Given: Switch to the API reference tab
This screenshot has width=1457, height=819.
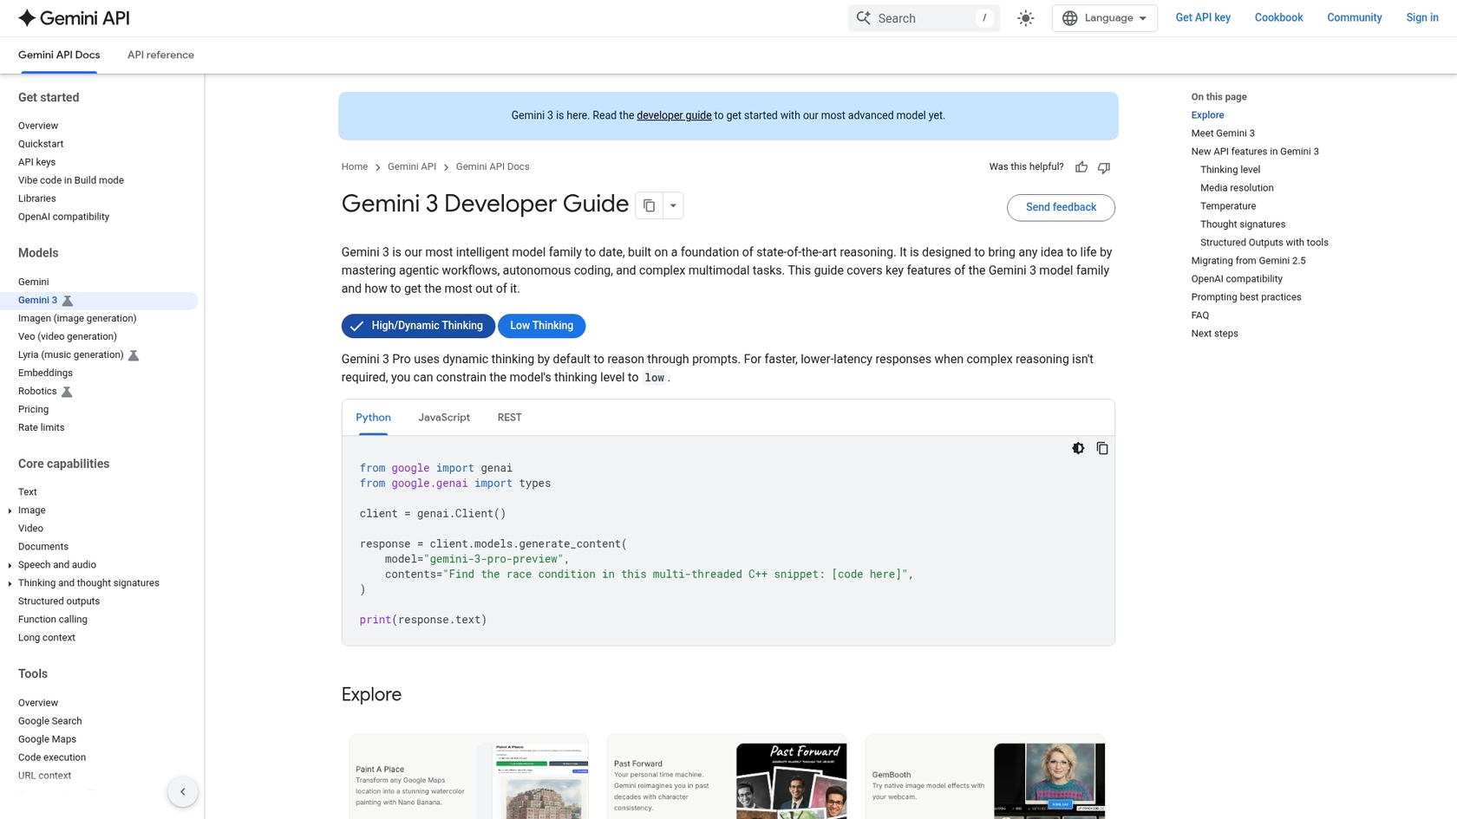Looking at the screenshot, I should 160,55.
